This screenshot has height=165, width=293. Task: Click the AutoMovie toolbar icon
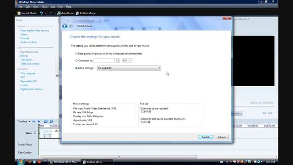click(59, 13)
